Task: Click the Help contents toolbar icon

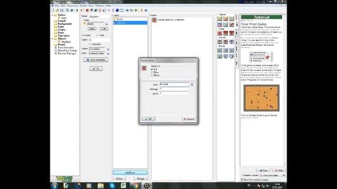Action: [146, 10]
